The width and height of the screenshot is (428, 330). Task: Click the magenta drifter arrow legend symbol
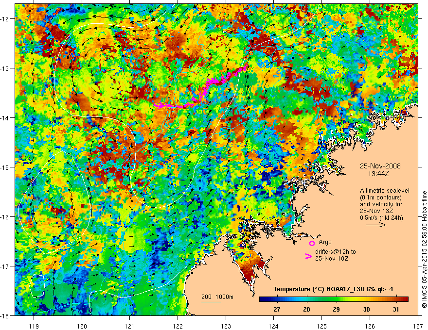click(x=308, y=256)
